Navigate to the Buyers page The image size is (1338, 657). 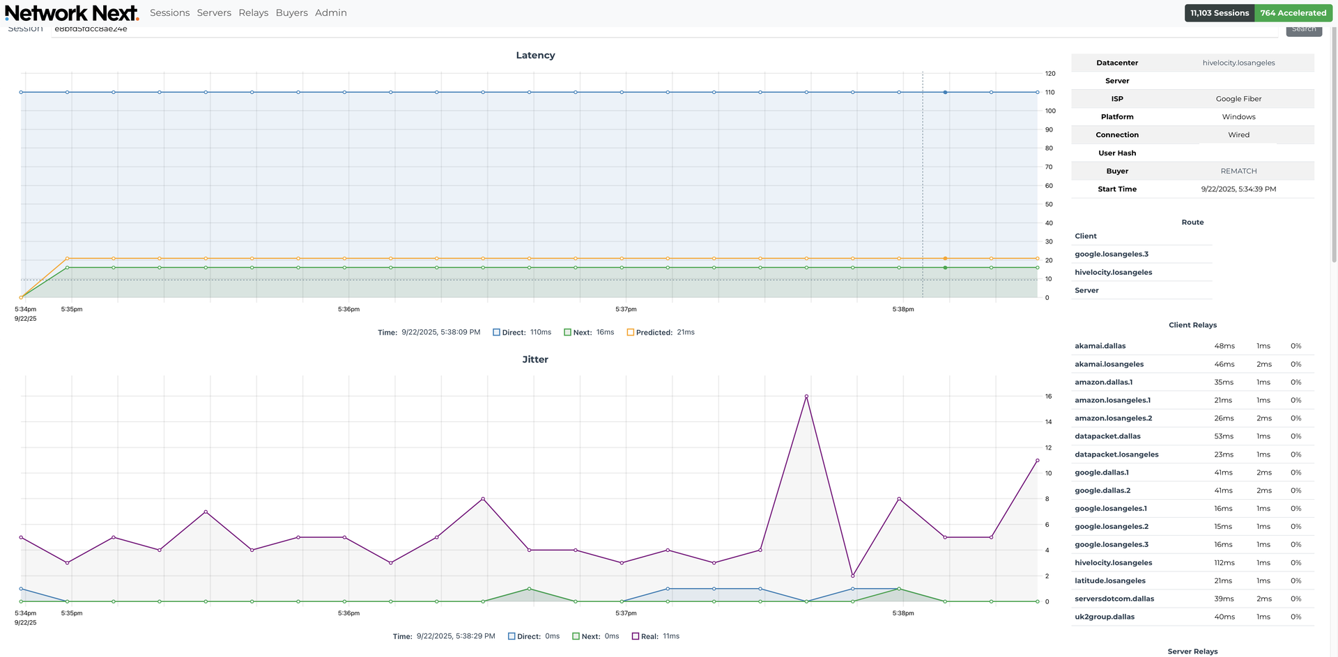[x=291, y=13]
